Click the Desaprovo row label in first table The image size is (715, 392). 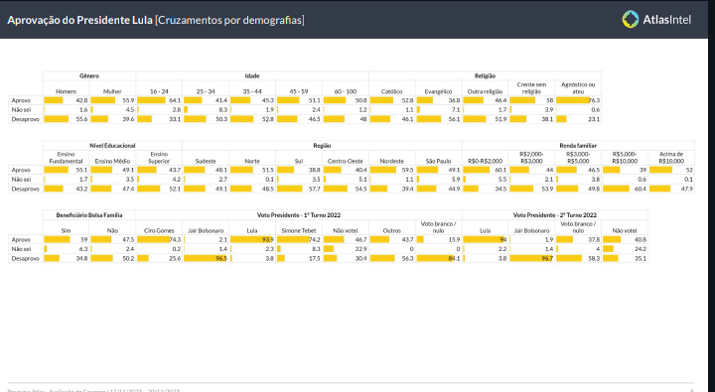26,119
